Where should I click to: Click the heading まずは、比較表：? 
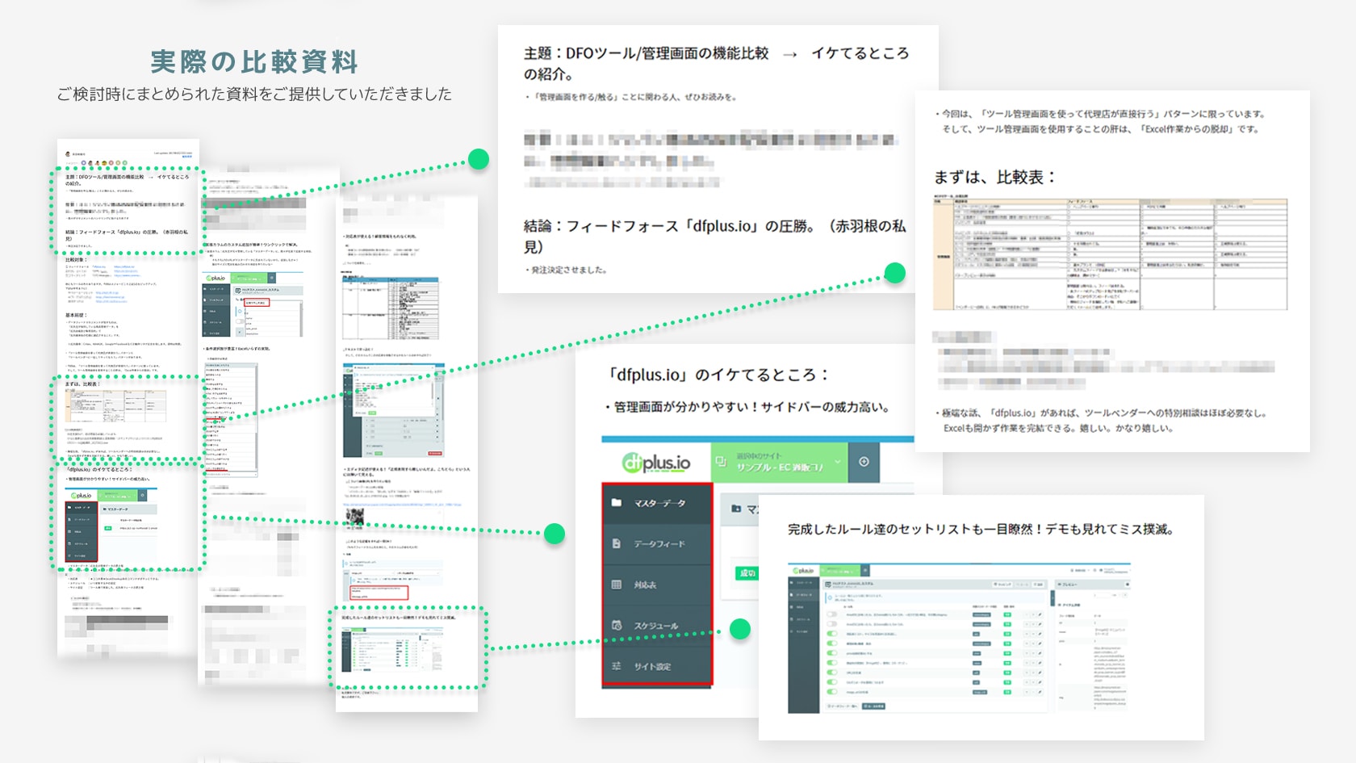coord(995,177)
